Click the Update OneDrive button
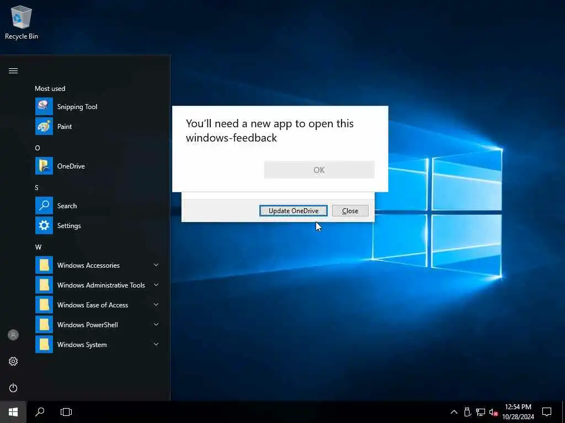 (x=294, y=211)
